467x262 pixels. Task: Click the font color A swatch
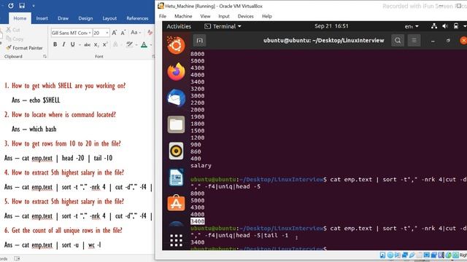(144, 45)
